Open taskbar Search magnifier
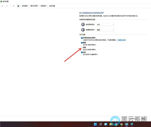 (x=100, y=124)
